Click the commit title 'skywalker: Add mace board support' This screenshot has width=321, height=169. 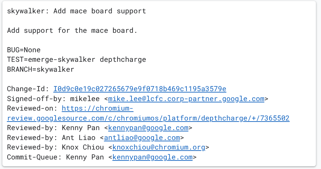pos(76,11)
